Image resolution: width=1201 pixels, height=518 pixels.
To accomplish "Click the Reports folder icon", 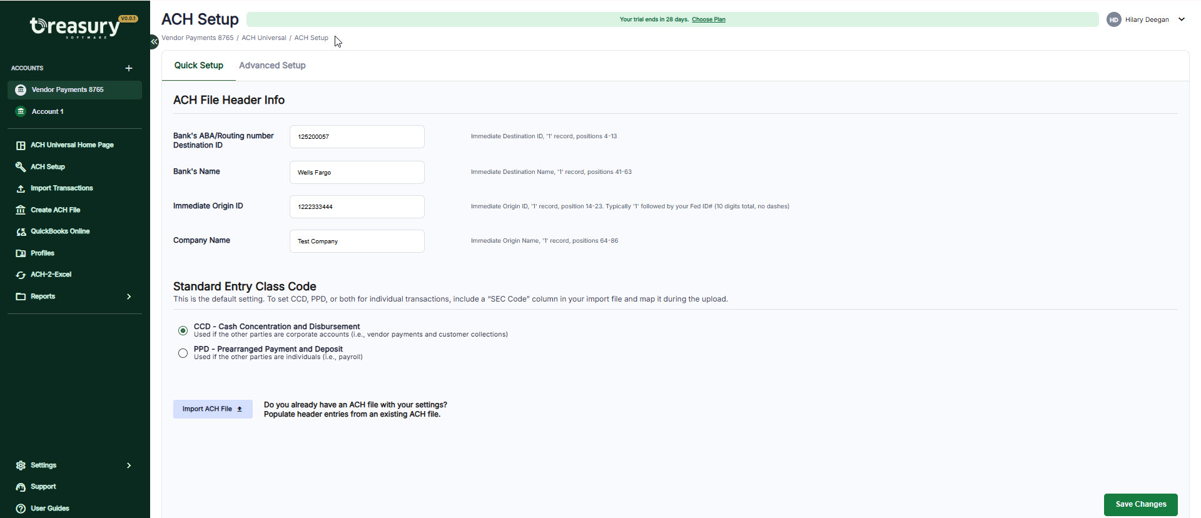I will 21,297.
